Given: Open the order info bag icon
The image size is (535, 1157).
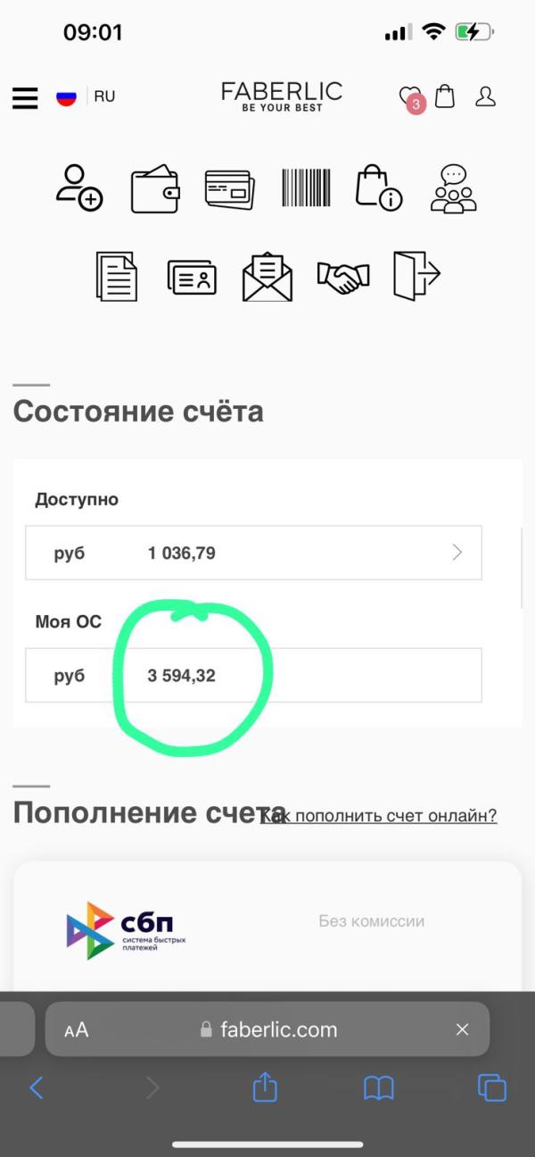Looking at the screenshot, I should [x=379, y=187].
